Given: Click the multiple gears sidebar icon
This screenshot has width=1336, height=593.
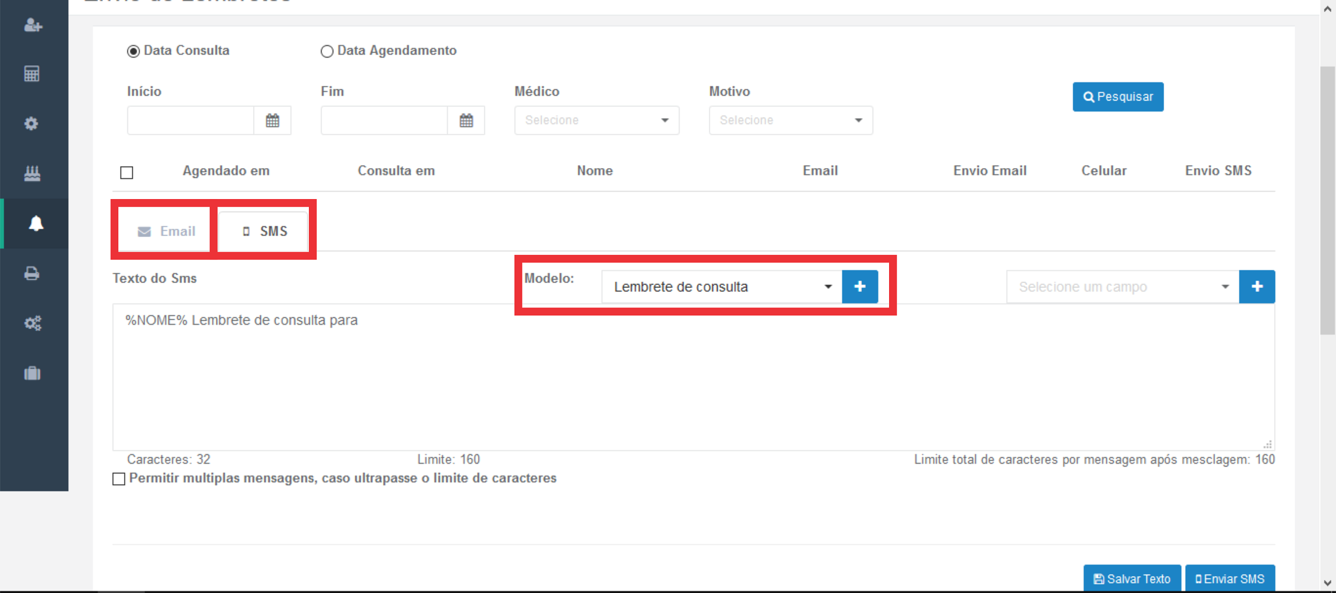Looking at the screenshot, I should click(x=33, y=323).
